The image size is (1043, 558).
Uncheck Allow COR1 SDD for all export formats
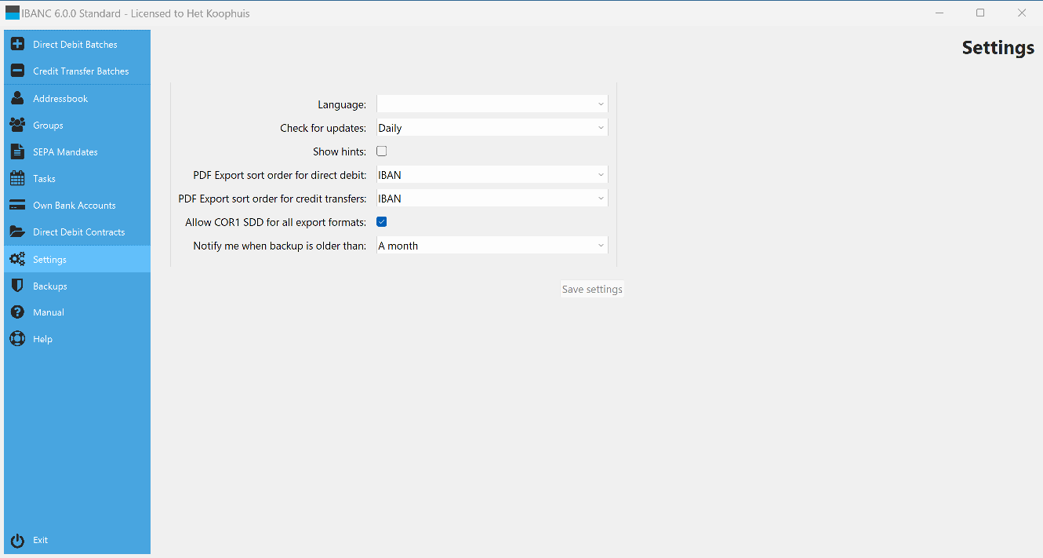coord(382,222)
